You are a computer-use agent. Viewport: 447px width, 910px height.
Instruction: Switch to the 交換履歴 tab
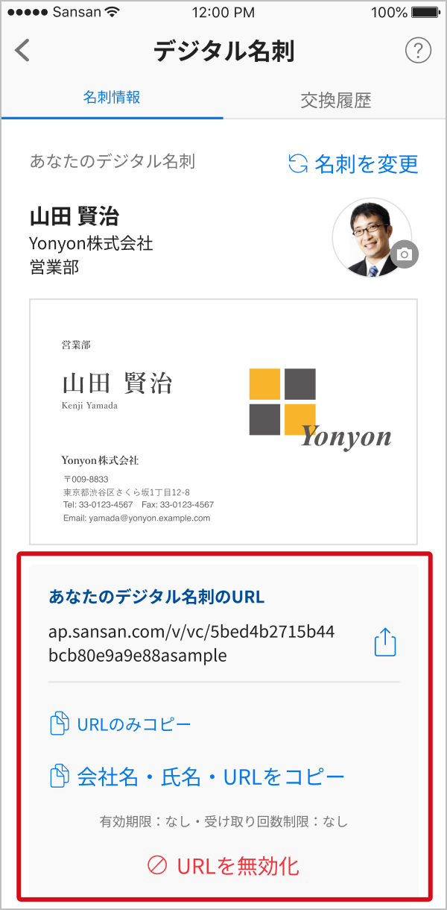click(335, 99)
